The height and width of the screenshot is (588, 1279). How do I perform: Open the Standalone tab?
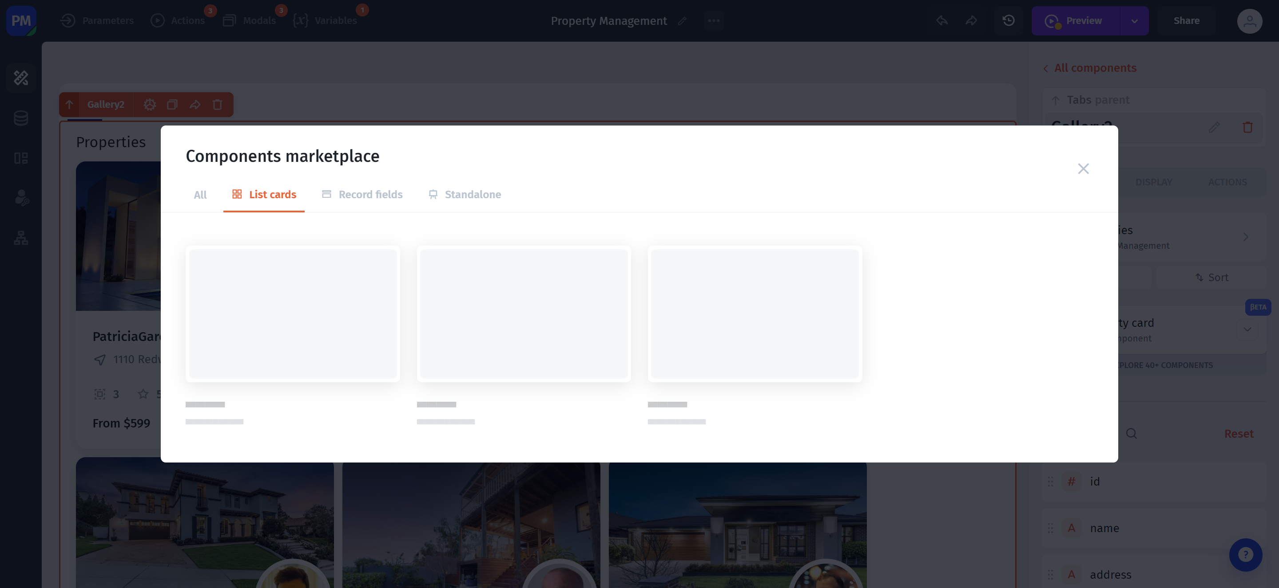tap(464, 195)
